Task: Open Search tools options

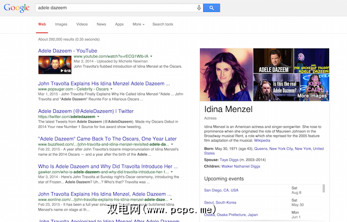Action: [x=163, y=24]
